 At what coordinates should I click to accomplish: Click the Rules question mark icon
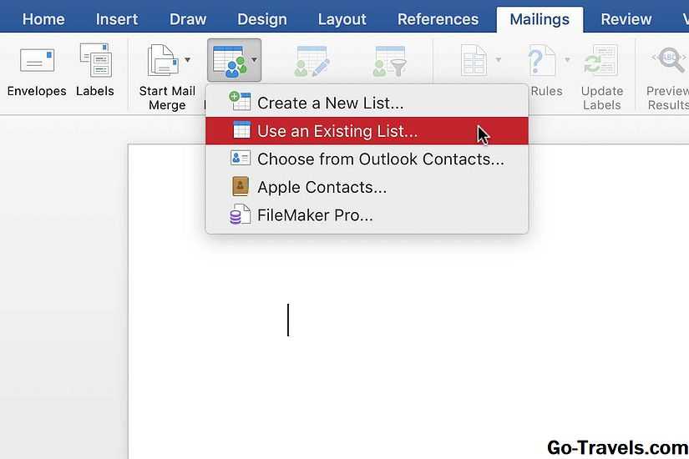coord(542,62)
